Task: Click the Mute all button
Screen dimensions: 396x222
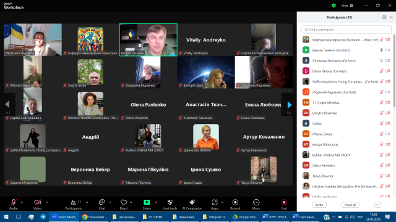Action: pos(350,205)
